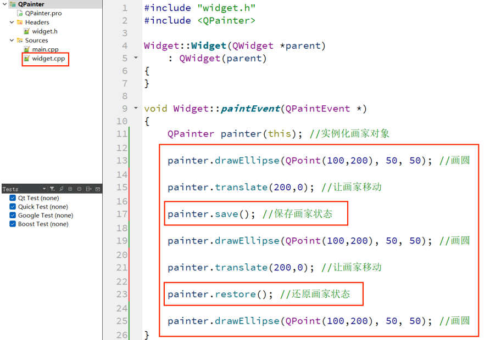Select the Headers folder row
Image resolution: width=490 pixels, height=340 pixels.
(x=37, y=22)
